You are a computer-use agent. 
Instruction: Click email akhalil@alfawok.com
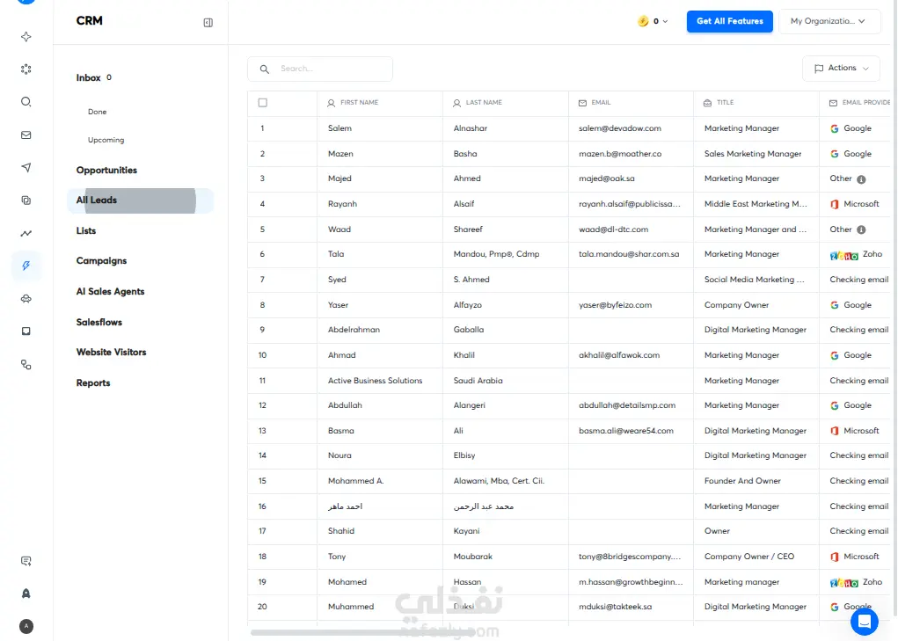tap(619, 355)
